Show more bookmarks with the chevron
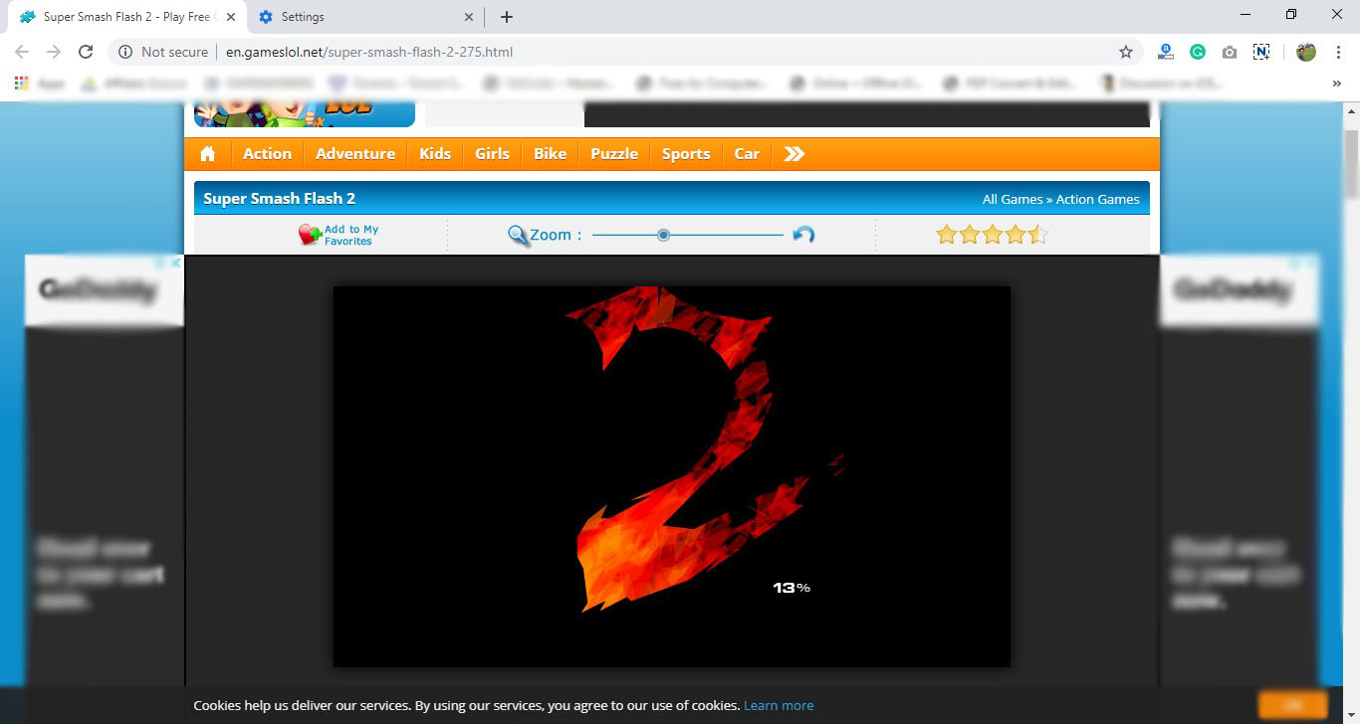 [1336, 84]
